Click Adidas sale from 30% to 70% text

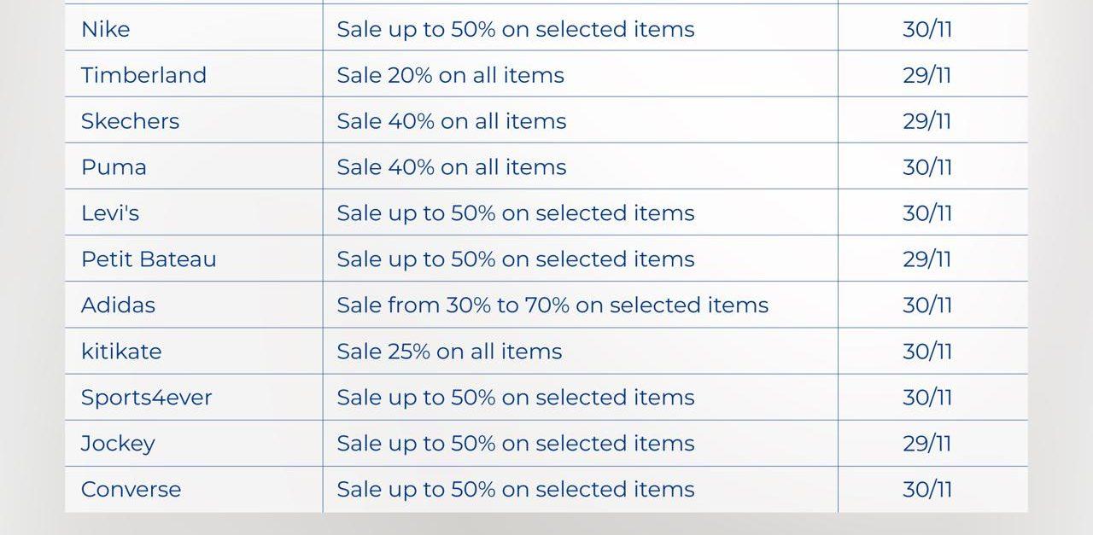pos(552,305)
